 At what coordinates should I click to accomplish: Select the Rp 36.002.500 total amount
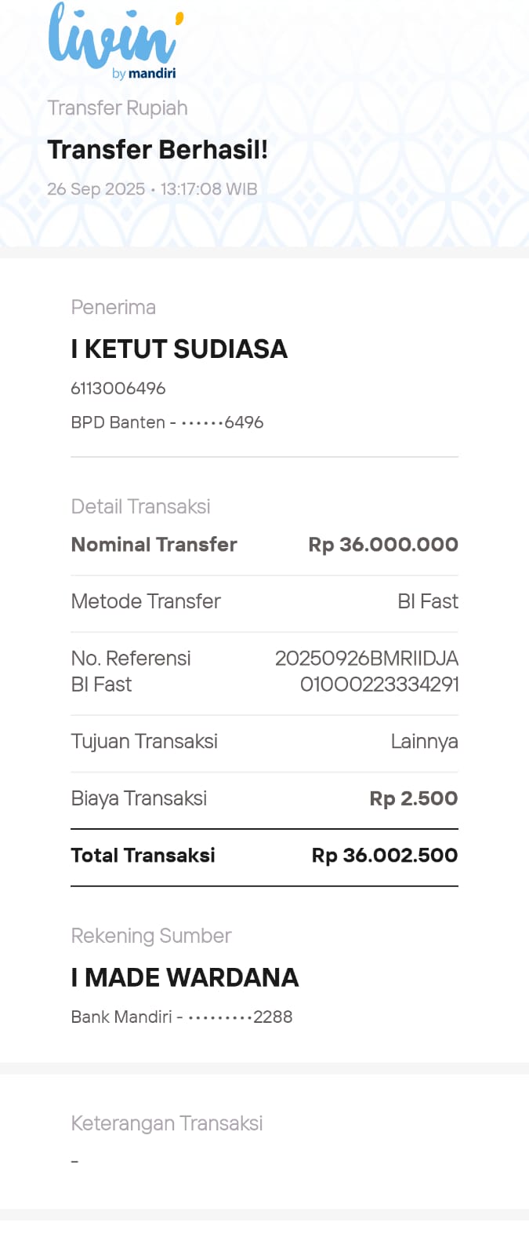pos(385,856)
